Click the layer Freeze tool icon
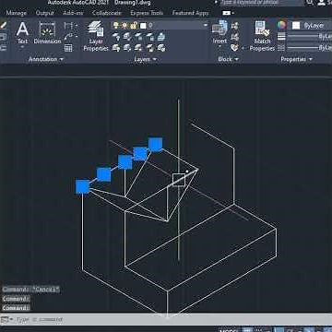The width and height of the screenshot is (332, 332). pyautogui.click(x=138, y=37)
